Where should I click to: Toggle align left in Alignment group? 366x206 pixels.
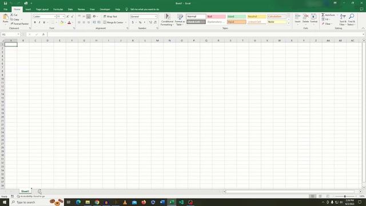79,22
